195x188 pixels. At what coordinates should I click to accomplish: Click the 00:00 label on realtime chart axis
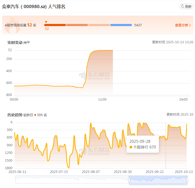[14, 100]
